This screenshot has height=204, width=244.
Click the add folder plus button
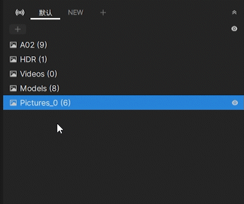pos(18,29)
